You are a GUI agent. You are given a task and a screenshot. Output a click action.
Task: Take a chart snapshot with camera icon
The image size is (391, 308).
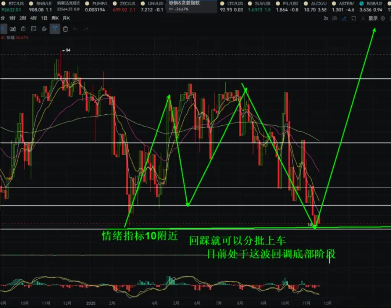[x=335, y=18]
